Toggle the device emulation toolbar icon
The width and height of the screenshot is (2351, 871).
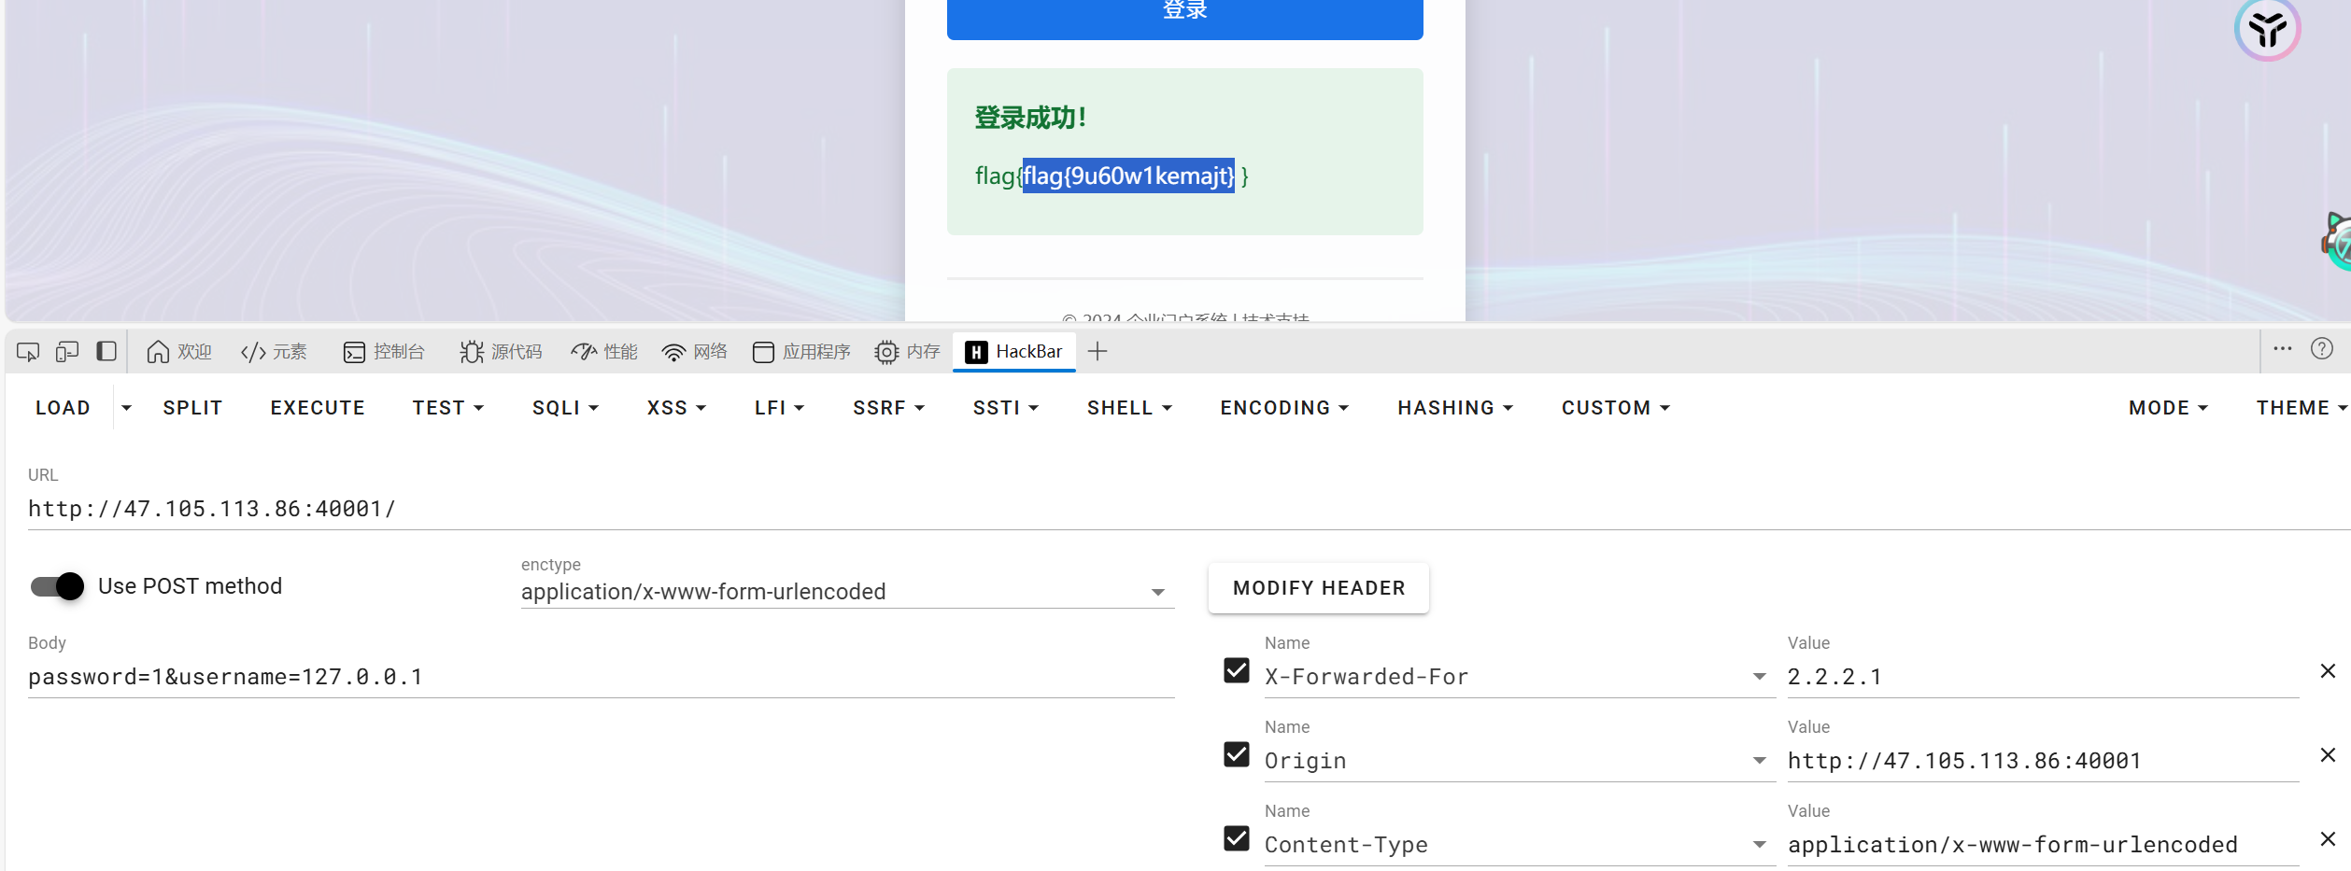(65, 351)
